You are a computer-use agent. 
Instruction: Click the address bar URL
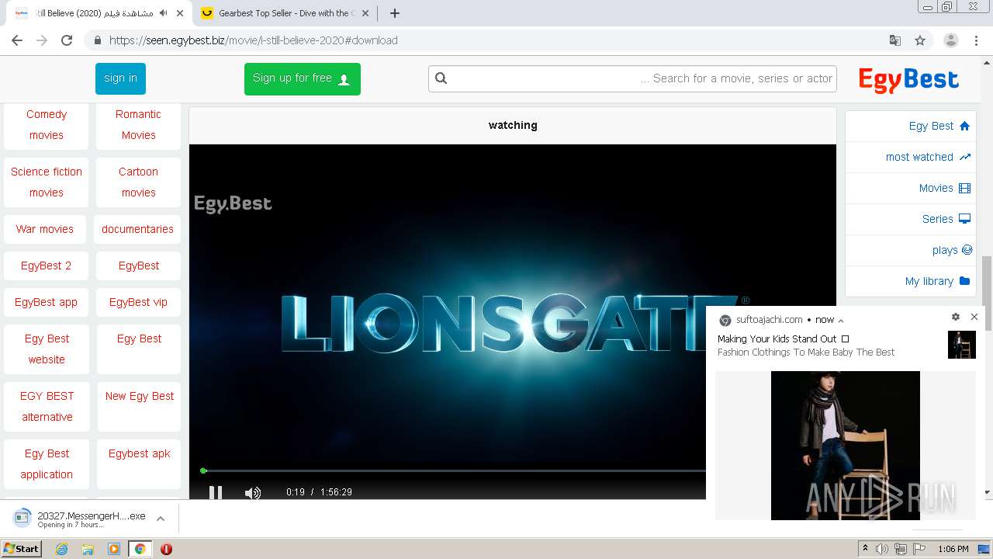(253, 40)
